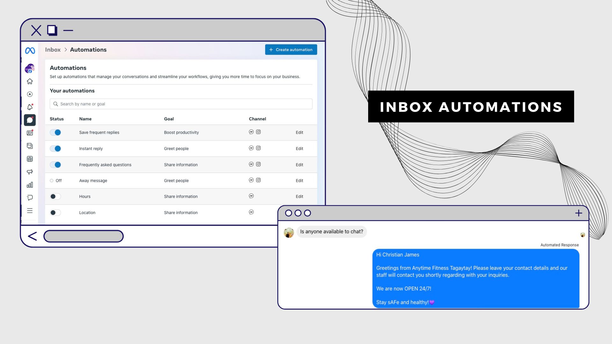
Task: Open the Insights bar chart icon
Action: 30,185
